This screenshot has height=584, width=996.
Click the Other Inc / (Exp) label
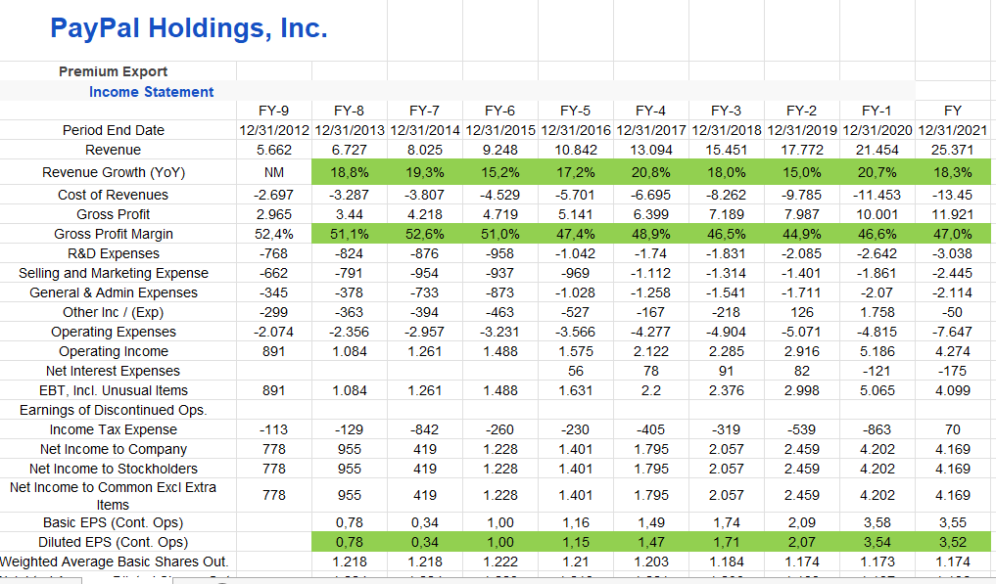pyautogui.click(x=113, y=312)
